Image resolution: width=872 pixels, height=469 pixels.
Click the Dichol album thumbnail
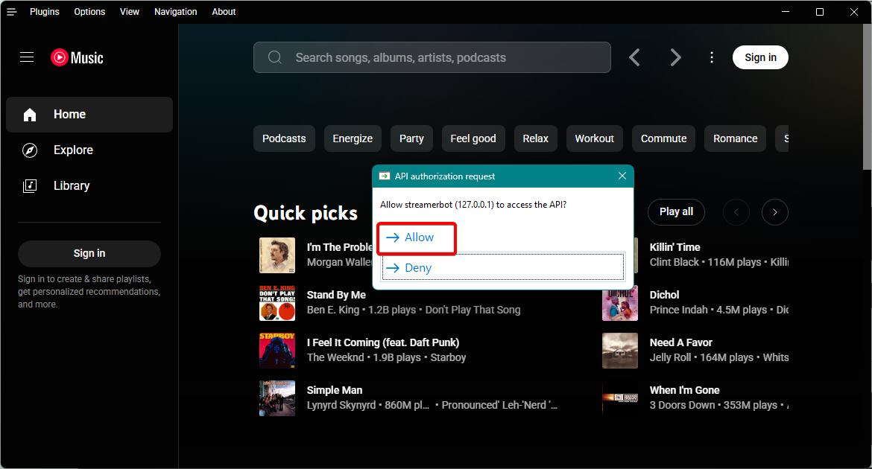pos(620,305)
